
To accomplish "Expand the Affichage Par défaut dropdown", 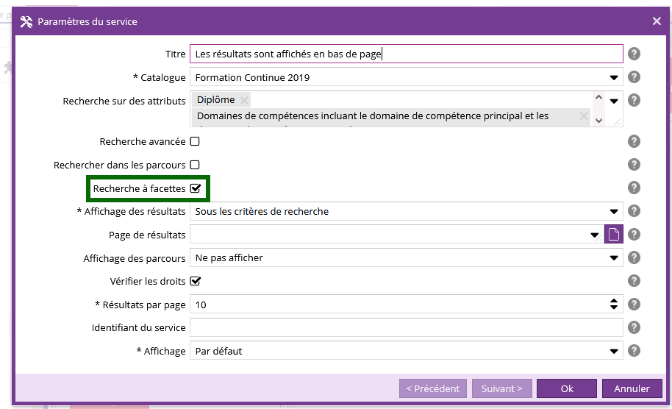I will pyautogui.click(x=613, y=352).
